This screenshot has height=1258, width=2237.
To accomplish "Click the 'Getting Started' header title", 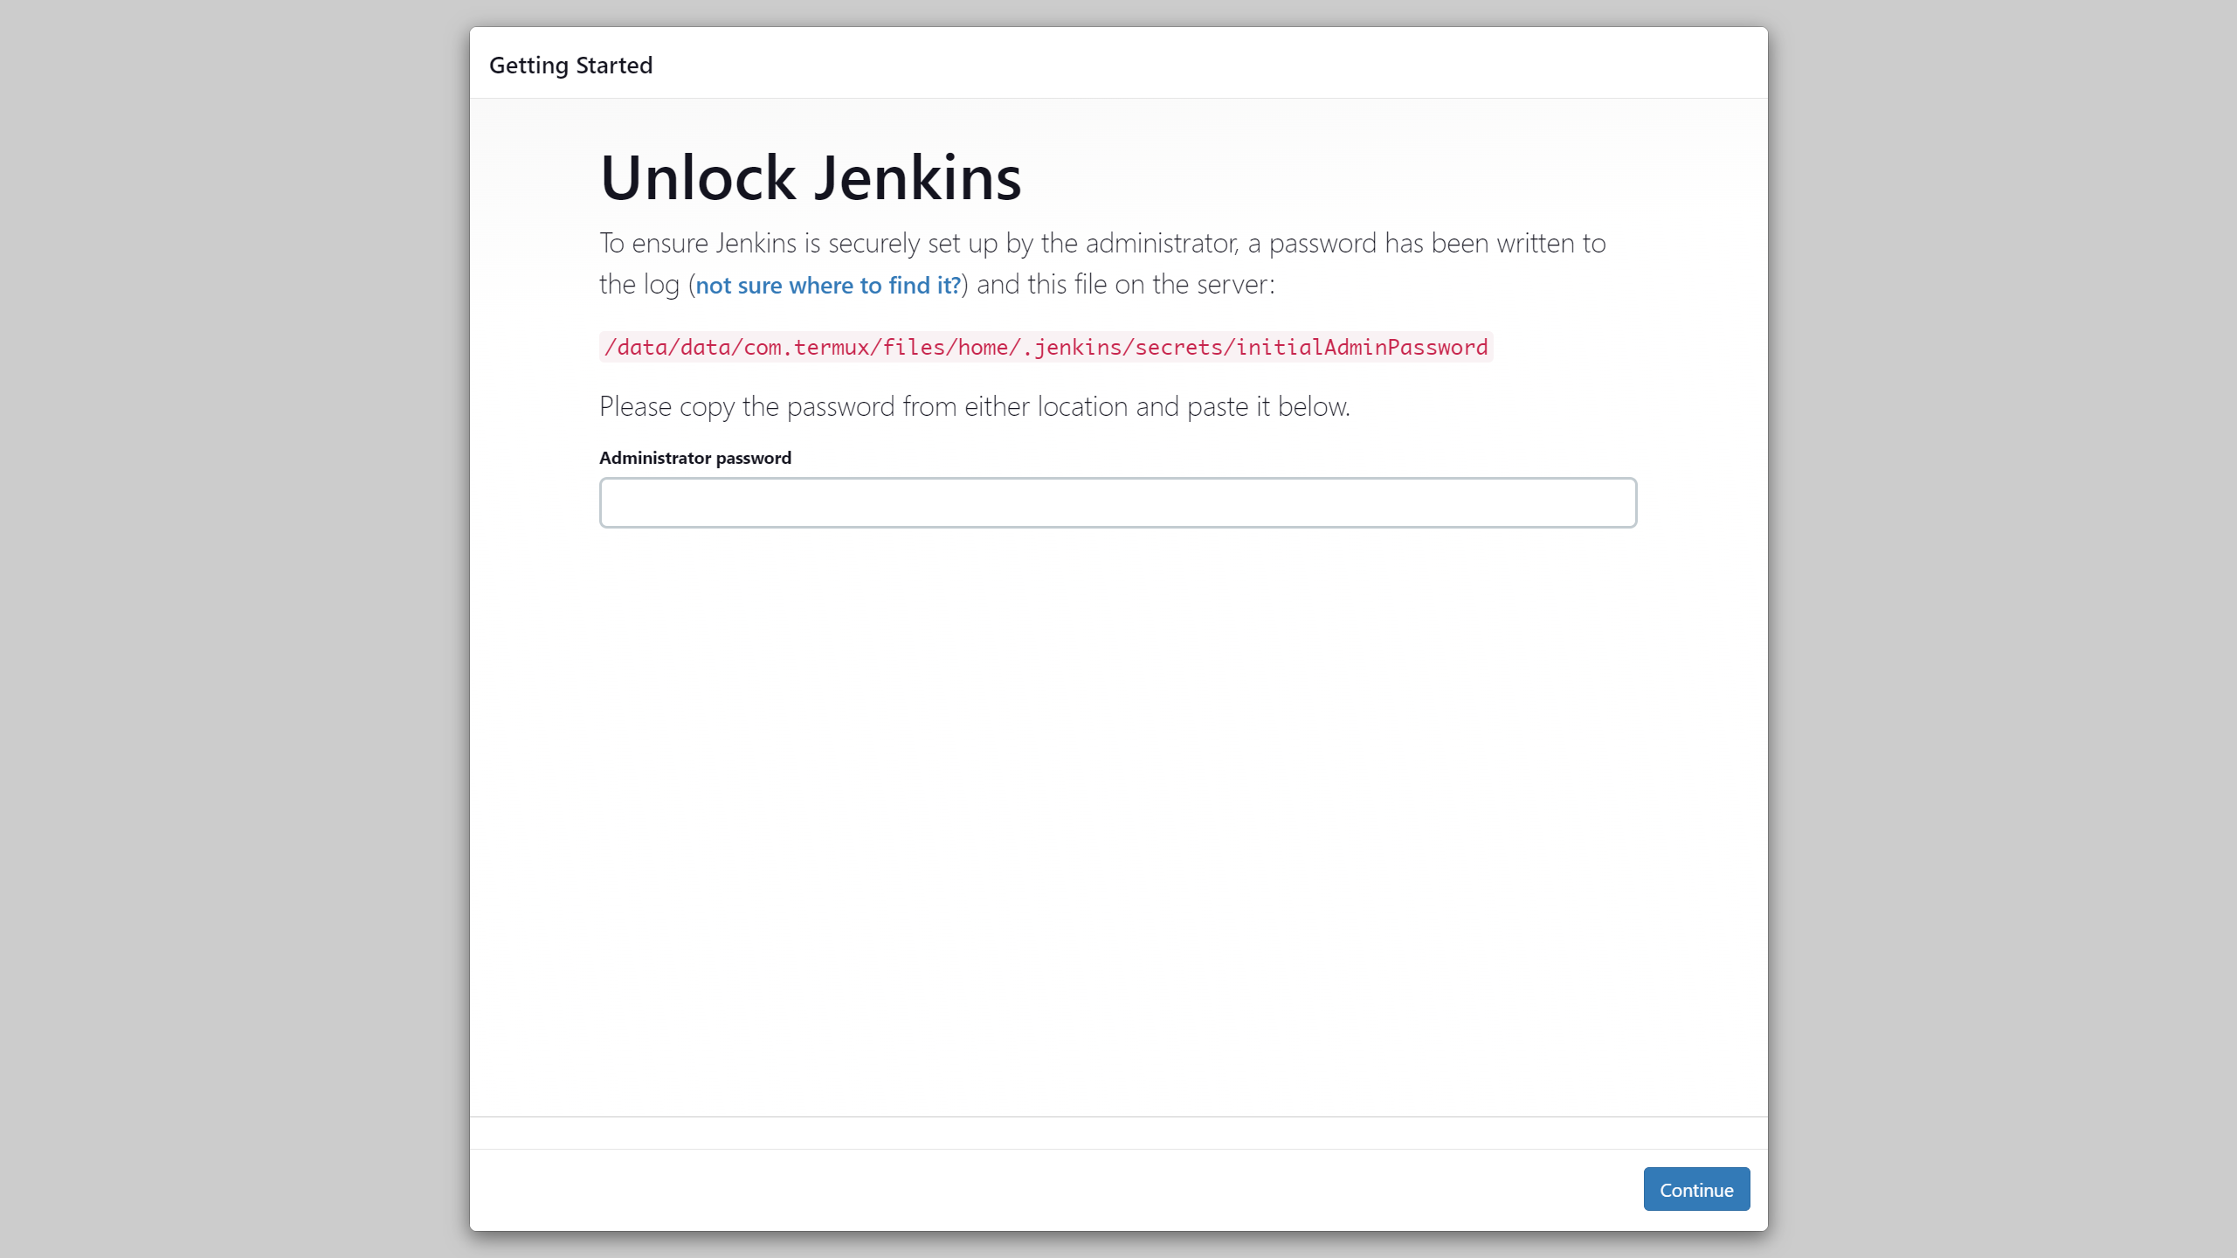I will [x=571, y=64].
